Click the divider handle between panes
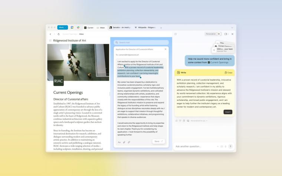282x176 pixels. click(110, 94)
